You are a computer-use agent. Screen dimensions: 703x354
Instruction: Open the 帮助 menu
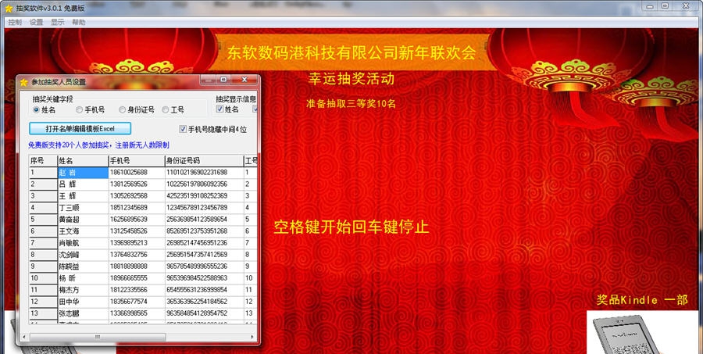(78, 22)
